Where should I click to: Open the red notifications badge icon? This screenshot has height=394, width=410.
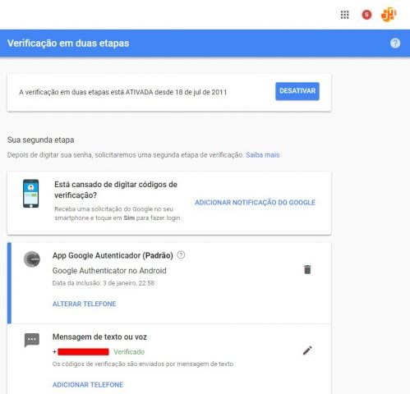(x=366, y=15)
